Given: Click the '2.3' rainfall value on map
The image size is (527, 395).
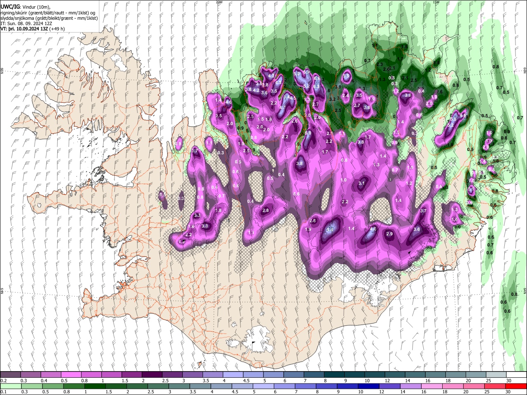Looking at the screenshot, I should pyautogui.click(x=380, y=65).
